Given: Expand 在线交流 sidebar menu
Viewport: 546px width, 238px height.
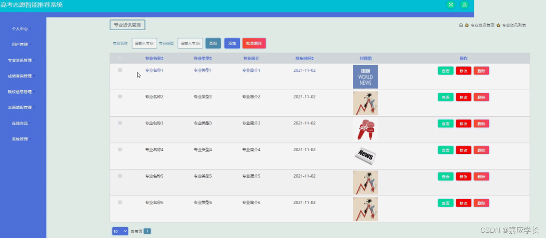Looking at the screenshot, I should tap(22, 124).
